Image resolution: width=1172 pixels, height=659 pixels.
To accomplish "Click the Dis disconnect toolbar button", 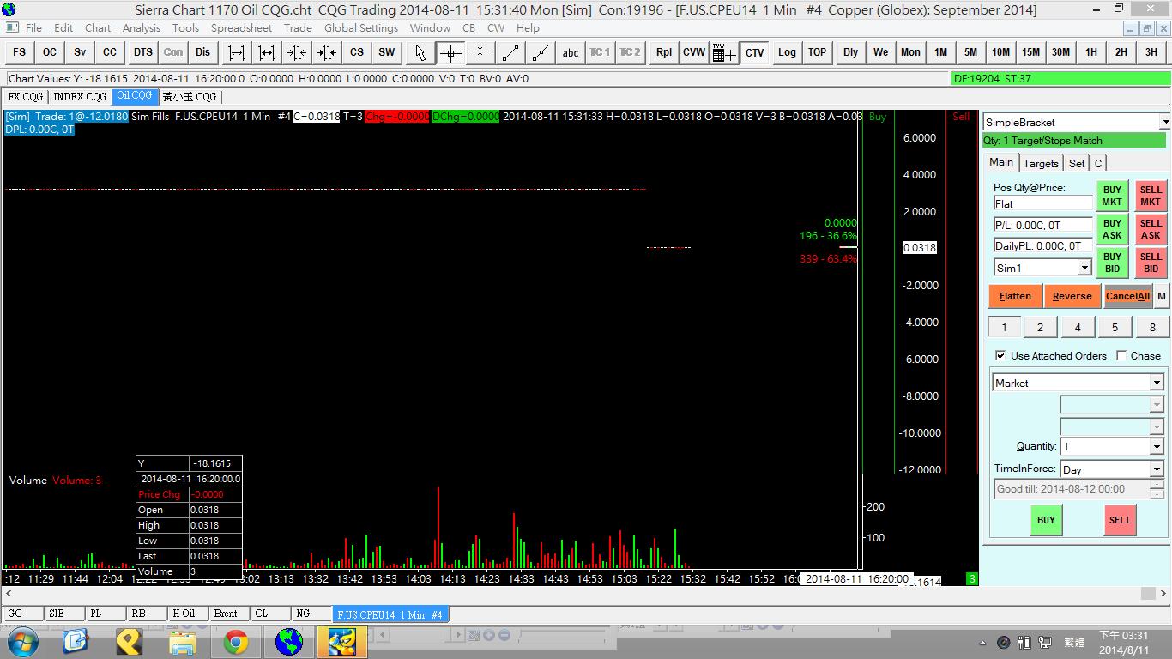I will [202, 52].
